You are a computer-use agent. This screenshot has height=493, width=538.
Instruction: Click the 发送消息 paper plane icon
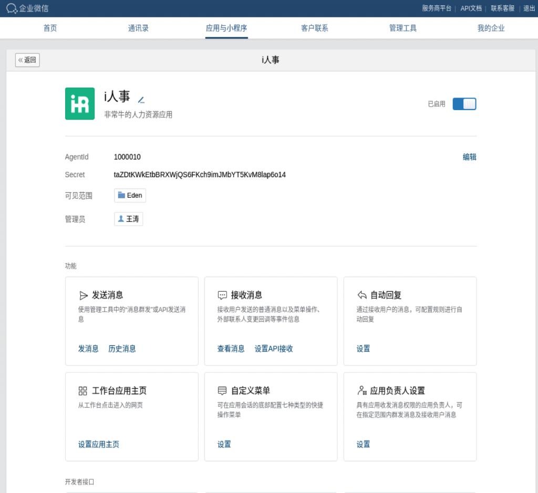pyautogui.click(x=84, y=295)
